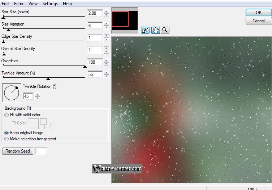Open the Filter menu
This screenshot has height=190, width=272.
(x=19, y=4)
